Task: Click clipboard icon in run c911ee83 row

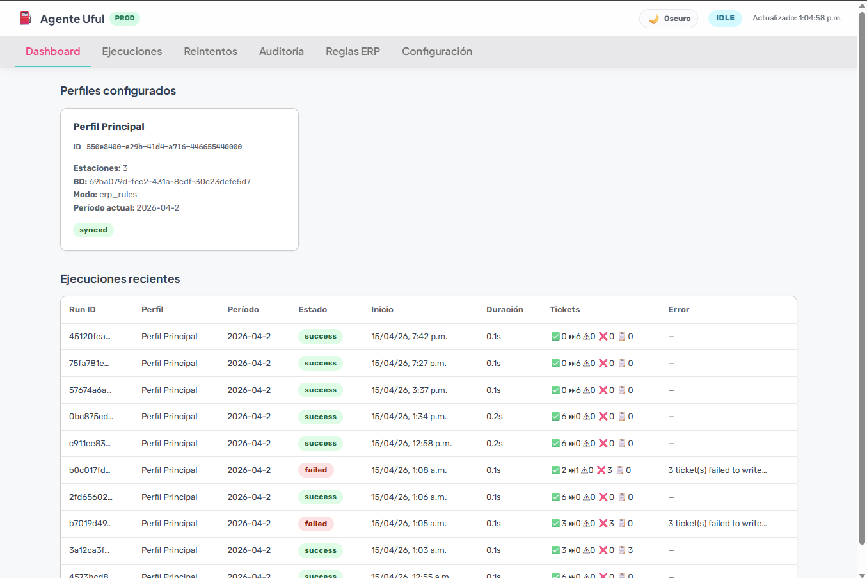Action: click(621, 444)
